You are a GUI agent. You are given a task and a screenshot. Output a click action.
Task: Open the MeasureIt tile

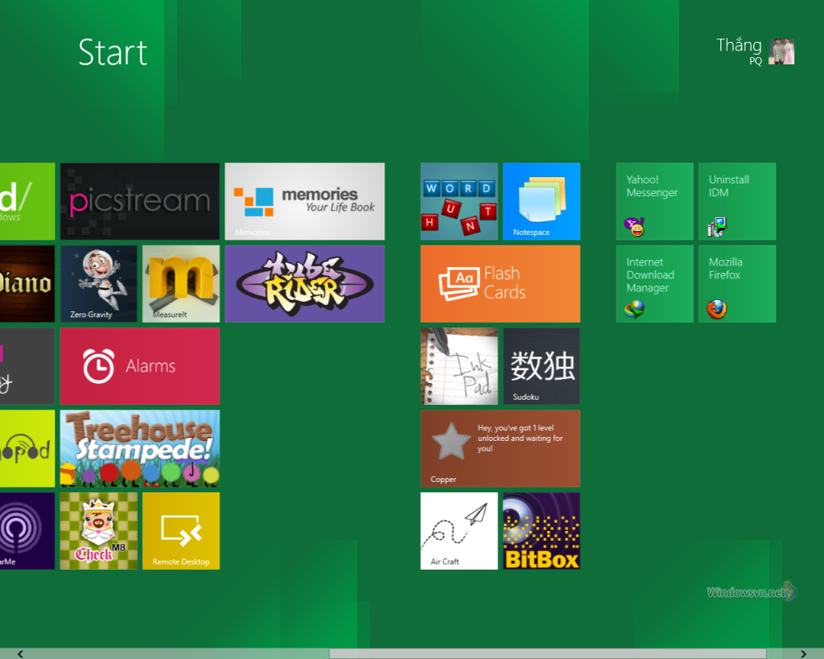181,284
